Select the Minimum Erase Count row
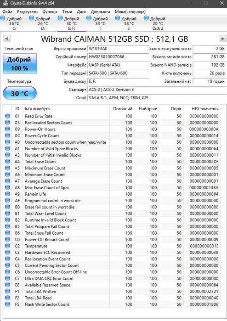Image resolution: width=227 pixels, height=321 pixels. point(112,175)
